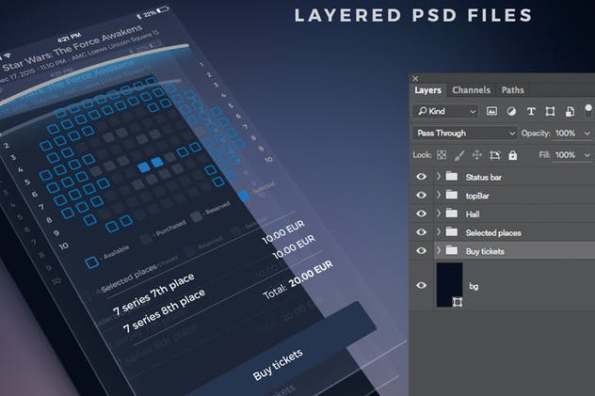Hide the bg layer
The height and width of the screenshot is (396, 595).
[x=421, y=284]
